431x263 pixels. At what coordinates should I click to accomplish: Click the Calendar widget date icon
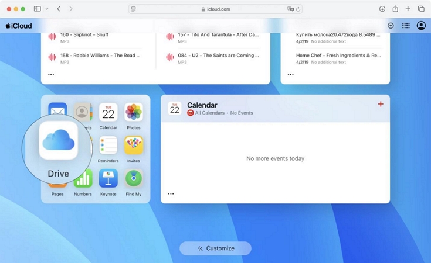(x=175, y=109)
